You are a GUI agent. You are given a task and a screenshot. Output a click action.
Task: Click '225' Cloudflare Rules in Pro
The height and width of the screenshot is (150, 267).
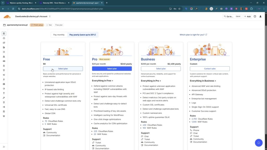click(x=95, y=131)
